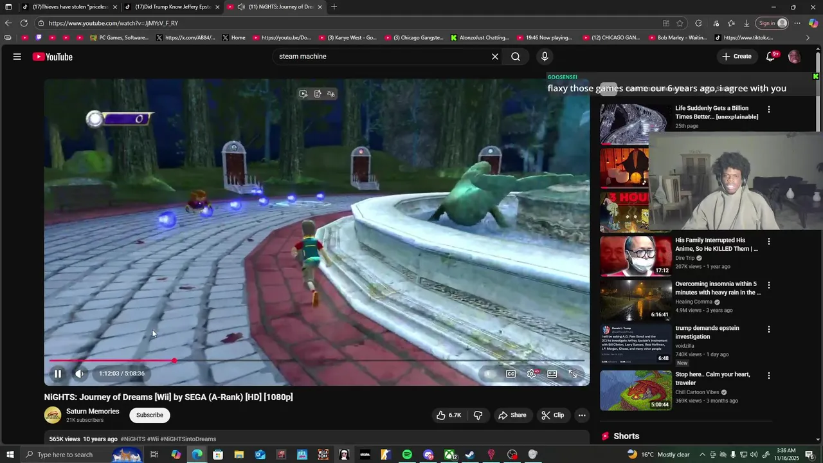Show hidden system tray icons

[x=702, y=455]
